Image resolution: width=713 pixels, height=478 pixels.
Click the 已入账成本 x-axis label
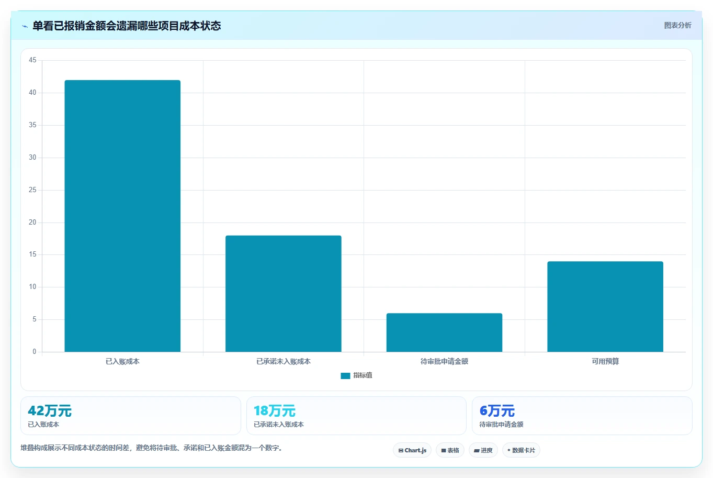(x=122, y=361)
